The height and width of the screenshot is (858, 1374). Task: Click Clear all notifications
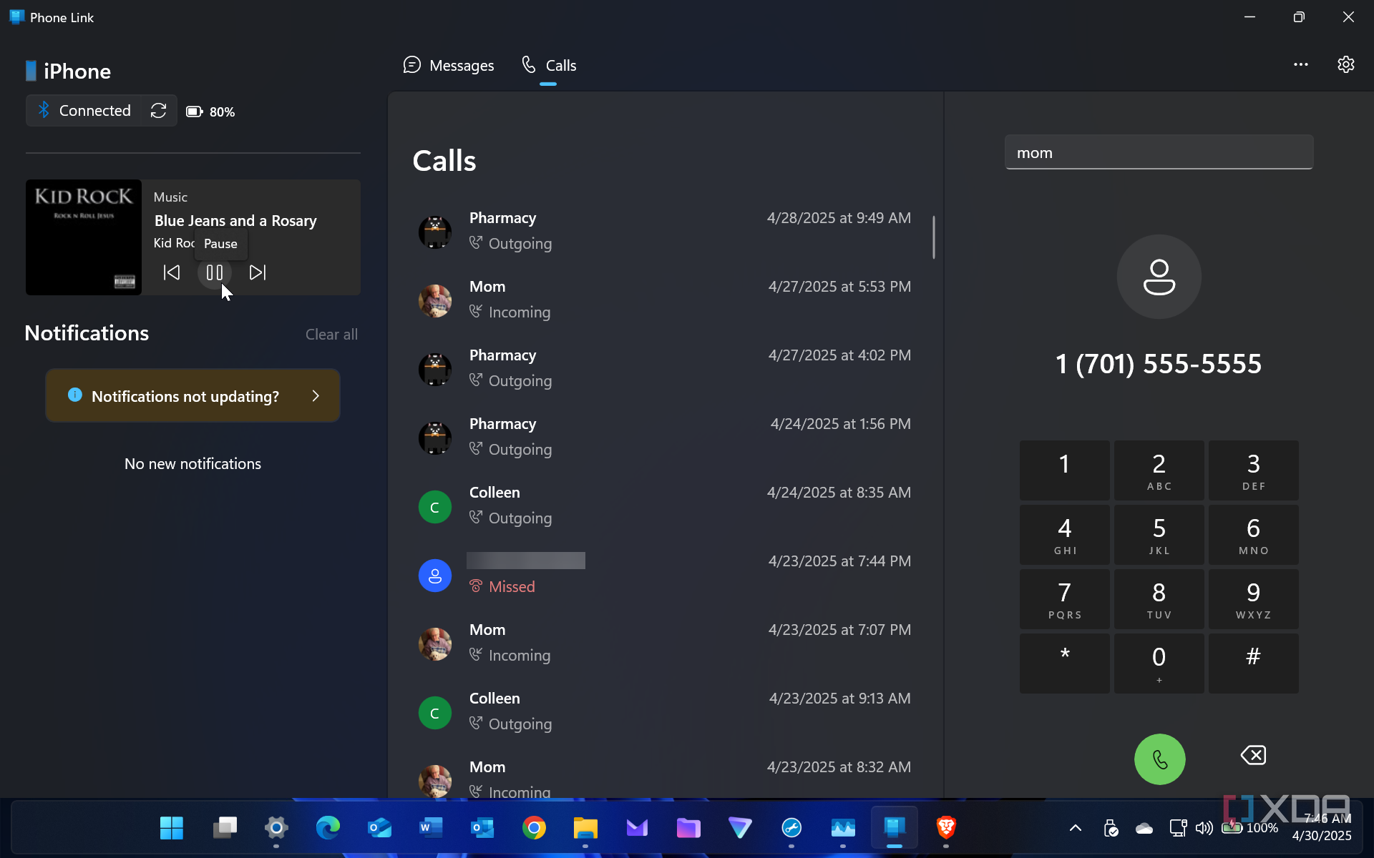pyautogui.click(x=331, y=334)
